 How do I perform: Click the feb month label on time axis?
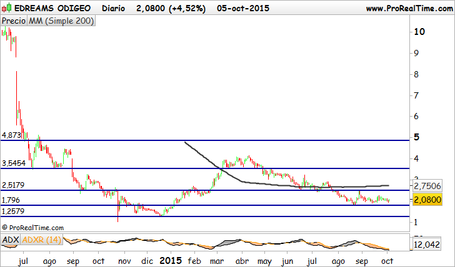194,261
